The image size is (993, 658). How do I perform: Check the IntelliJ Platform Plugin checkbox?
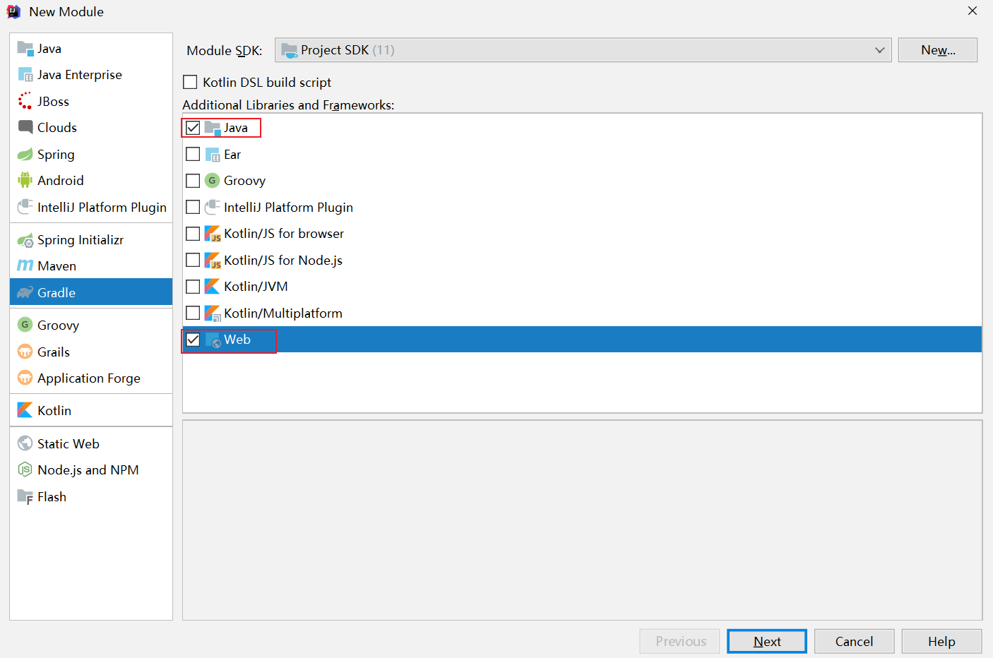coord(193,207)
